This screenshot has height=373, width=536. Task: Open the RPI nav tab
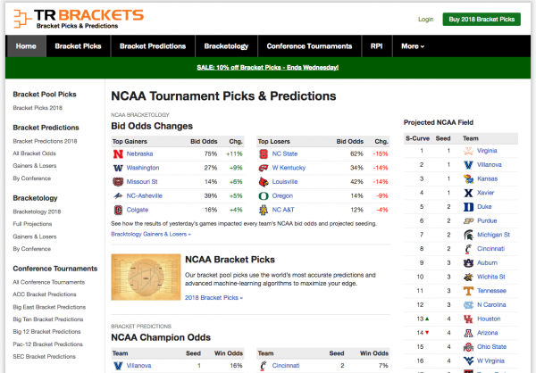point(377,46)
